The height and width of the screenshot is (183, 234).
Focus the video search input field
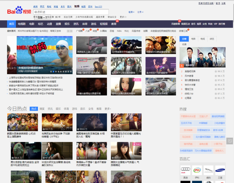point(71,12)
